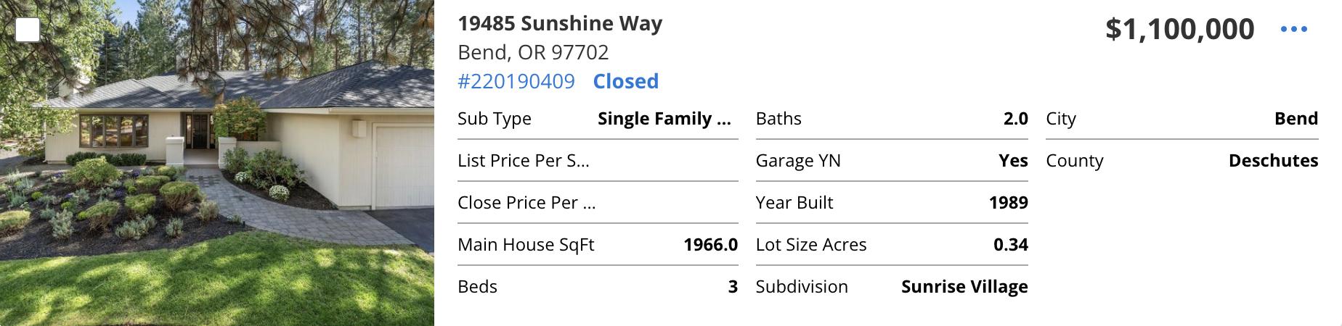Click the City value Bend

pos(1296,119)
